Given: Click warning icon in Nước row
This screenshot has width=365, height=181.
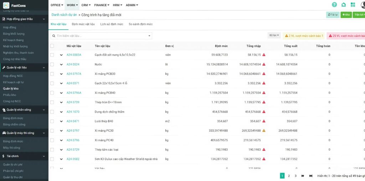Looking at the screenshot, I should [264, 64].
